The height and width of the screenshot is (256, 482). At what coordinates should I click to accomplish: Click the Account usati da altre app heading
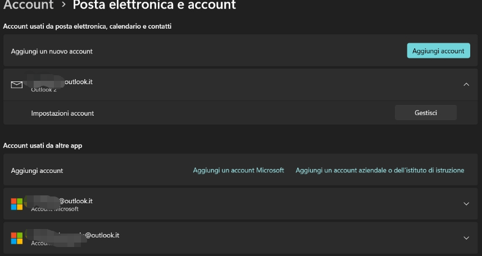pyautogui.click(x=43, y=145)
